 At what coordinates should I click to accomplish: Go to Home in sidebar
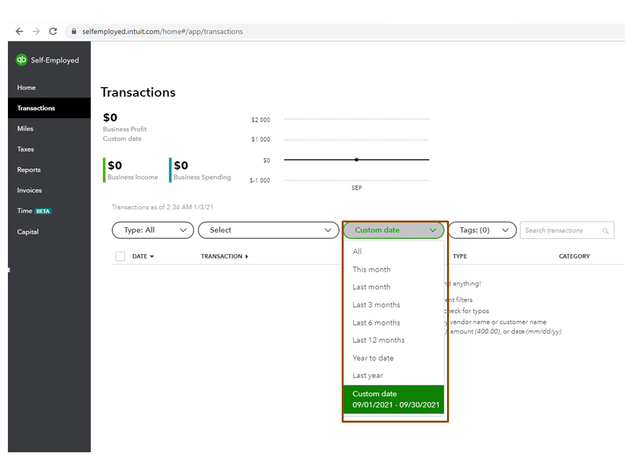click(x=49, y=88)
